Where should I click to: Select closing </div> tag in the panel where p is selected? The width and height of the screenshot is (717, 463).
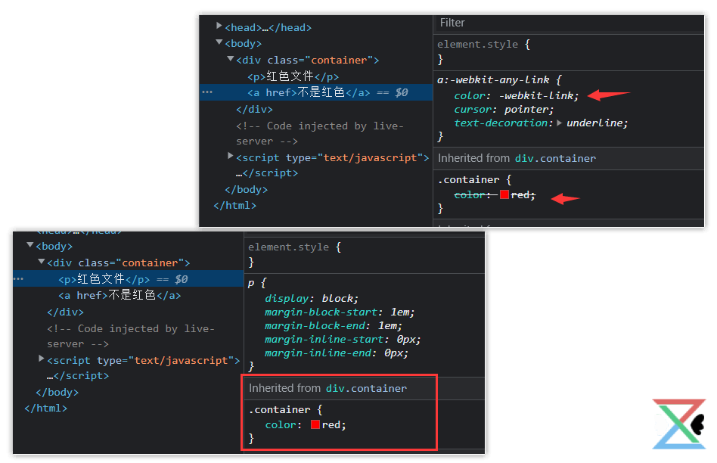pyautogui.click(x=65, y=312)
